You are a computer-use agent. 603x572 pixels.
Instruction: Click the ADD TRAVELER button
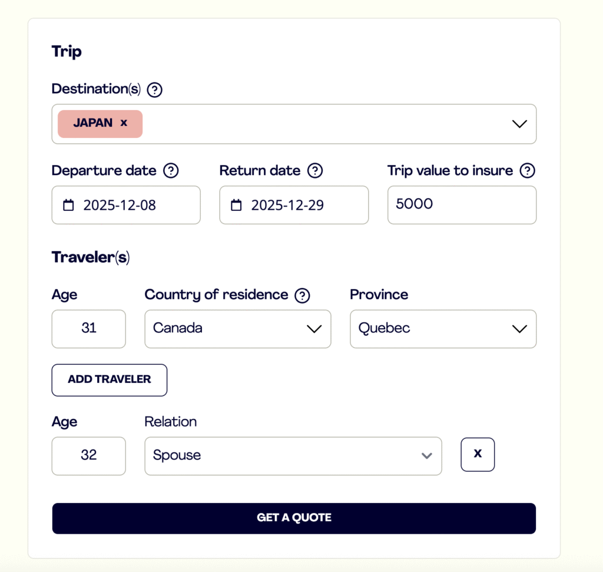[x=110, y=379]
